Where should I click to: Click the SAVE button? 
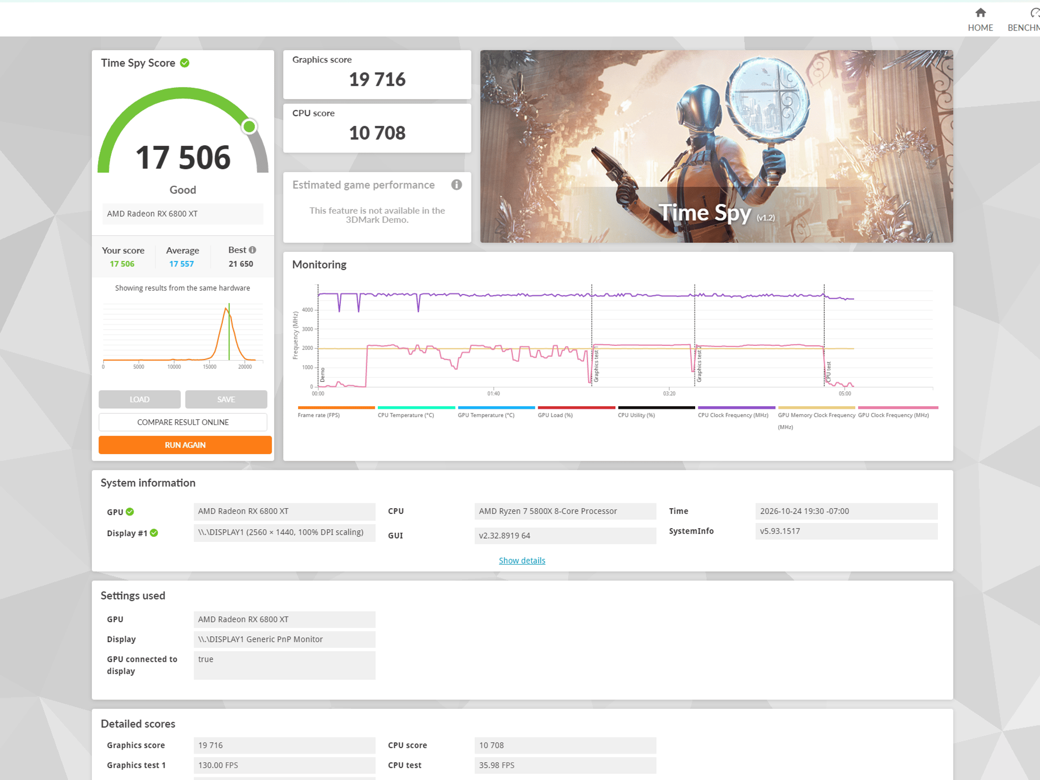pos(226,400)
